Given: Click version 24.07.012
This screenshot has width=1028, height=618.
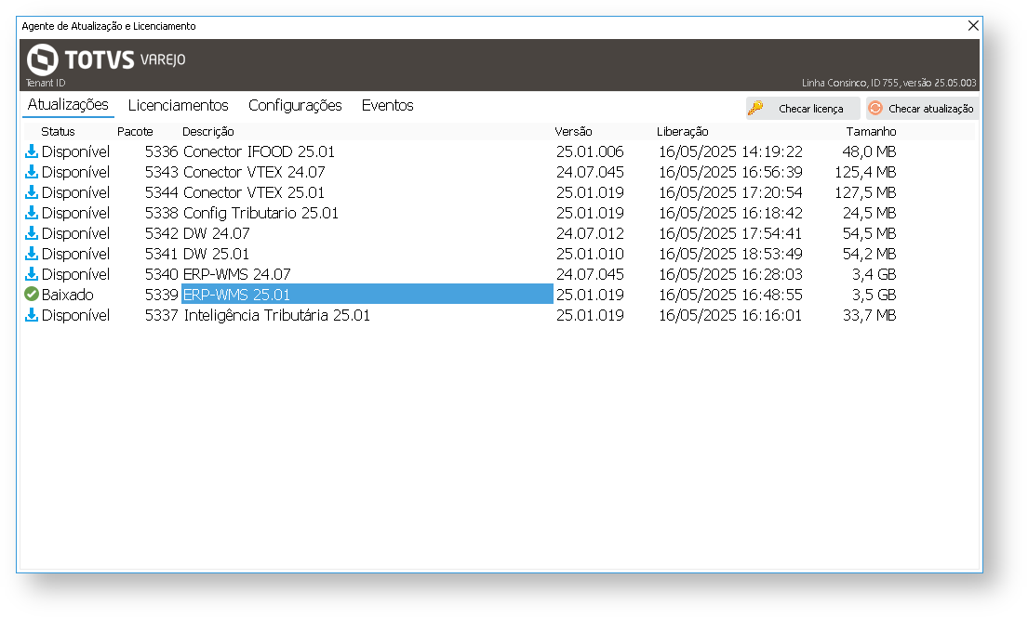Looking at the screenshot, I should pos(590,233).
